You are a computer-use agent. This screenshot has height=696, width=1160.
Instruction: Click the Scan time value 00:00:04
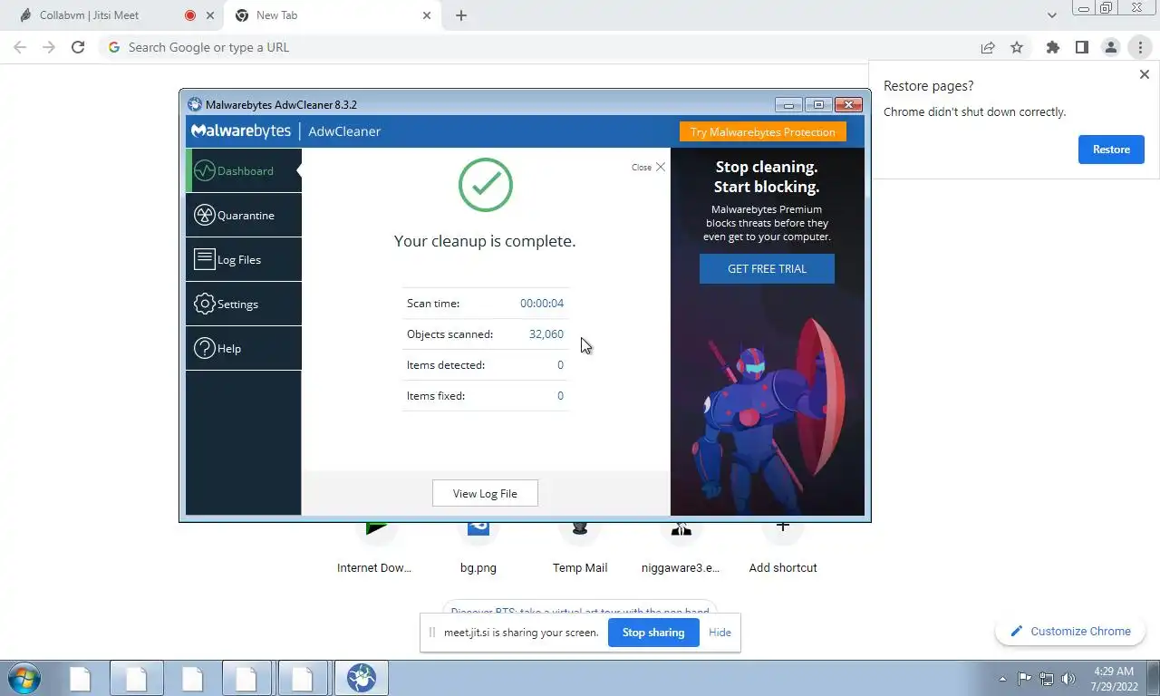click(542, 304)
